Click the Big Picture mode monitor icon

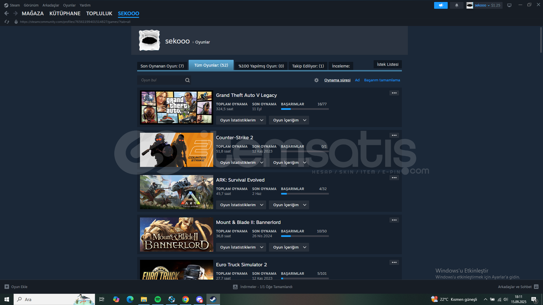(509, 5)
